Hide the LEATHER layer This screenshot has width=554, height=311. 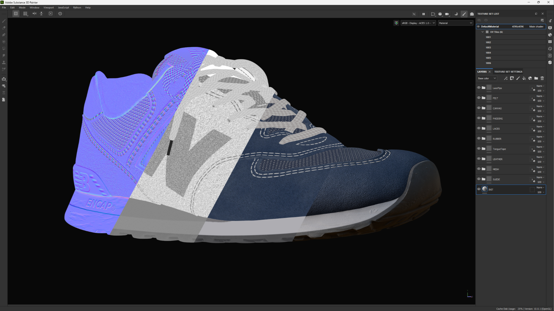click(479, 159)
